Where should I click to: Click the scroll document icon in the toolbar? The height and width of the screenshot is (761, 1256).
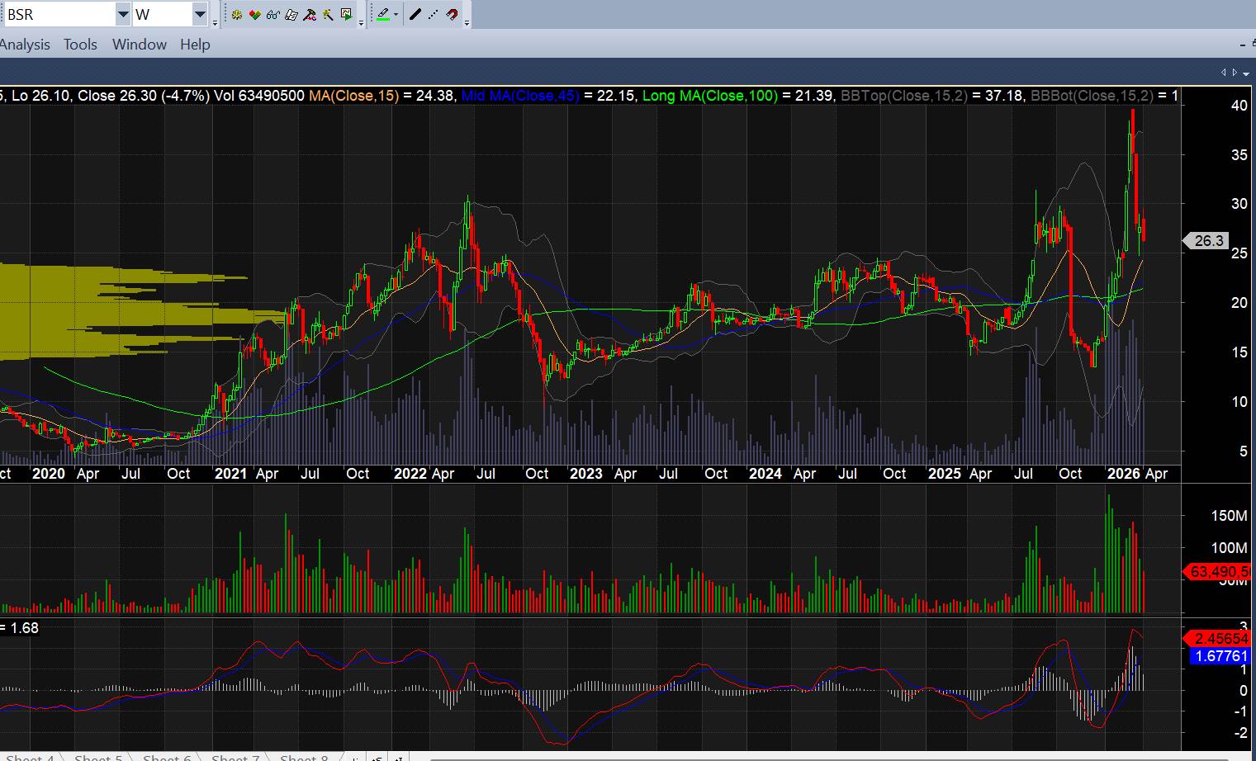click(291, 15)
